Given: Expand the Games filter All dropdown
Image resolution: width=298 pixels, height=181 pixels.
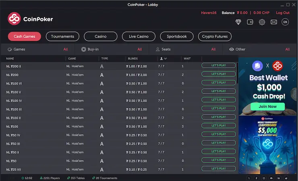Looking at the screenshot, I should point(66,49).
